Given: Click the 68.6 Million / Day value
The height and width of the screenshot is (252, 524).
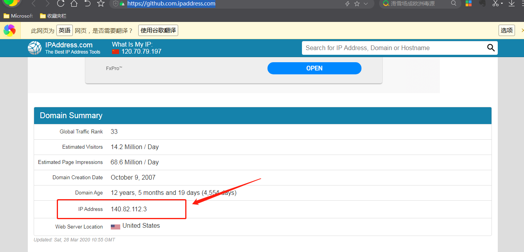Looking at the screenshot, I should (135, 162).
